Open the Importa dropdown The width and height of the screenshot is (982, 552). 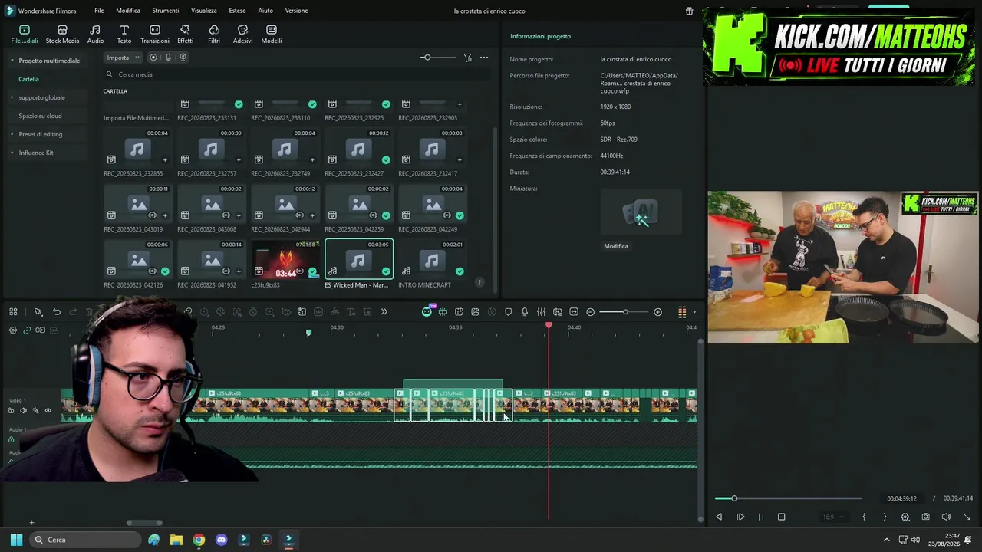[123, 58]
